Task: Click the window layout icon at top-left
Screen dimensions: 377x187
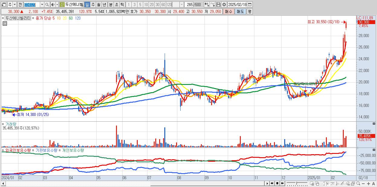Action: [x=4, y=5]
